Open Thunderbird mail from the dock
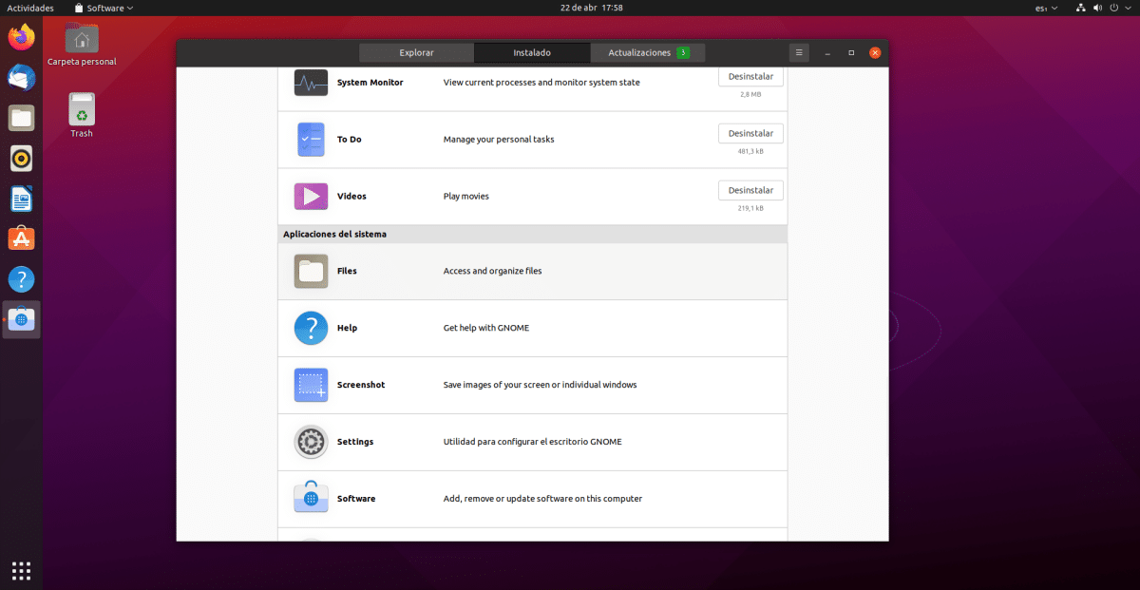 coord(21,78)
